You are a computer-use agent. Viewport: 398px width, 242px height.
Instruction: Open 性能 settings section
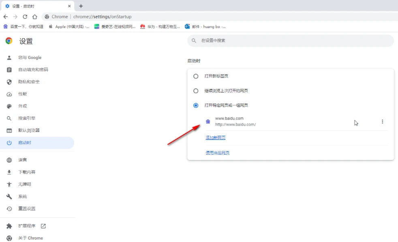tap(37, 94)
